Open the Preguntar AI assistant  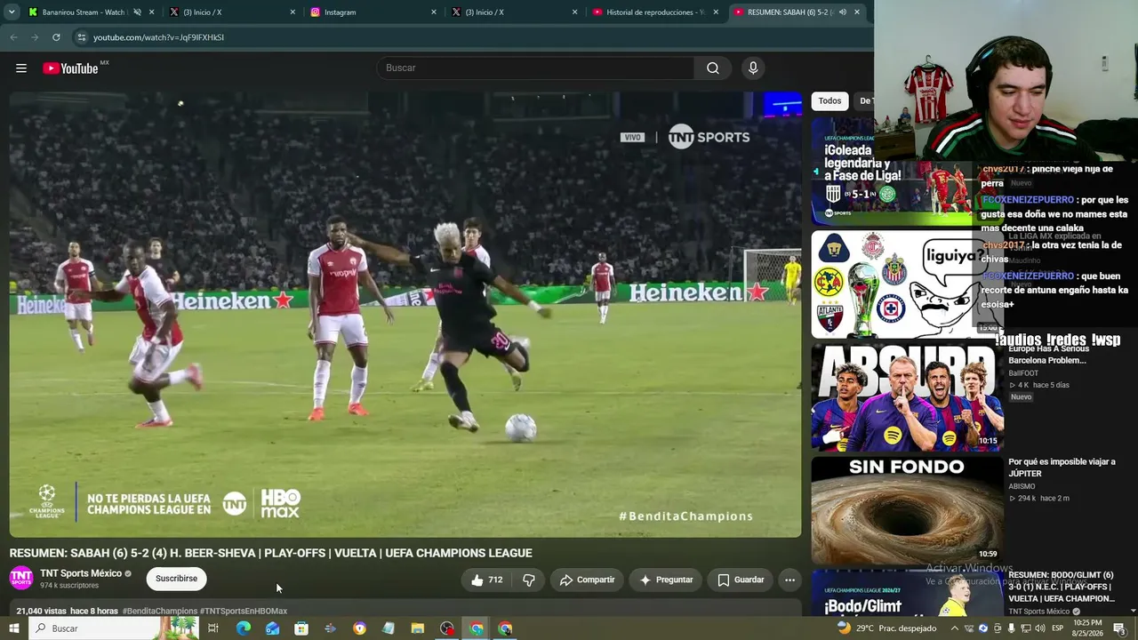tap(666, 580)
